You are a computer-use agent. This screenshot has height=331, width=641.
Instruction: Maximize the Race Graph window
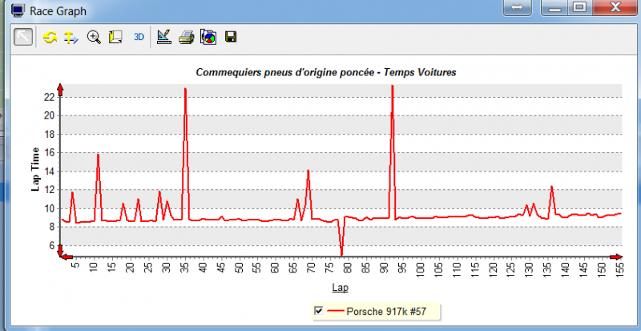click(x=580, y=7)
